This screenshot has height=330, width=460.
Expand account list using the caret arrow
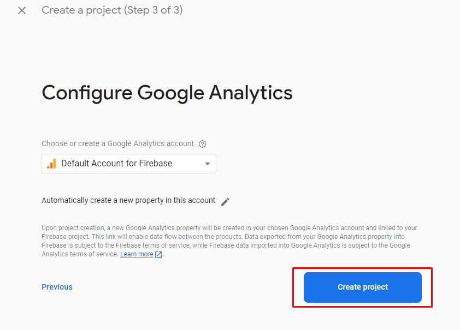[x=208, y=164]
